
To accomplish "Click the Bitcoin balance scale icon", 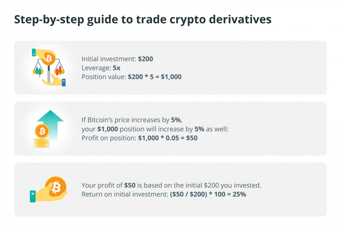I will (49, 68).
